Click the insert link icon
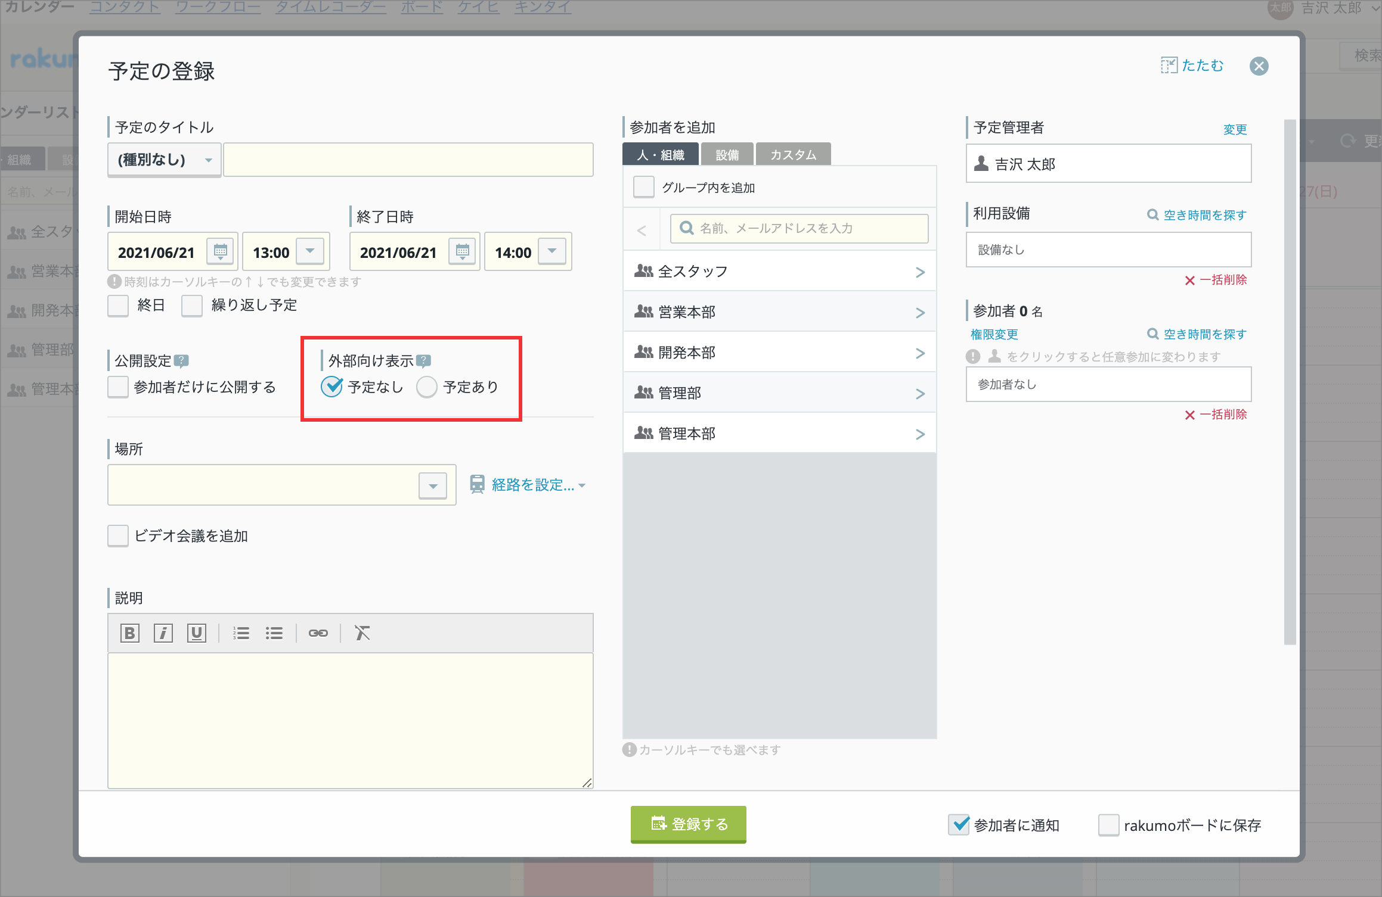This screenshot has height=897, width=1382. click(318, 633)
